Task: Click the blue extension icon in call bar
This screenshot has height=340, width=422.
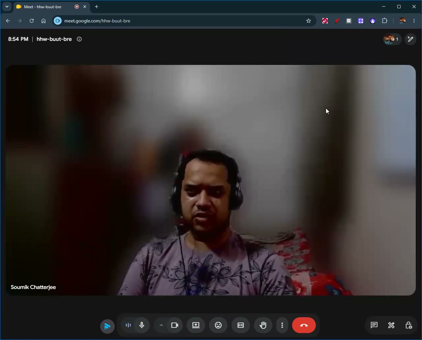Action: pyautogui.click(x=107, y=326)
